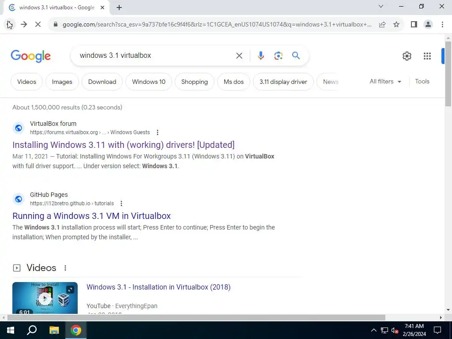
Task: Open Windows 3.1 Installation in Virtualbox video
Action: 158,287
